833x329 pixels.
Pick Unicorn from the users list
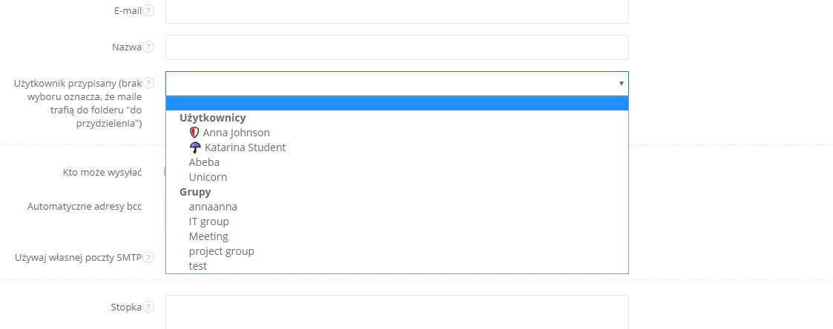[208, 177]
